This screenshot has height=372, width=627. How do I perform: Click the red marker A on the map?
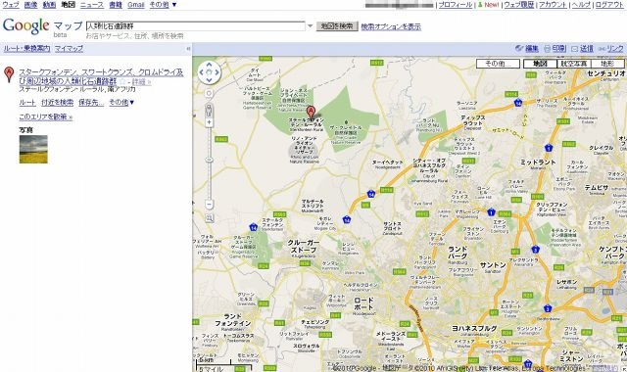click(311, 113)
